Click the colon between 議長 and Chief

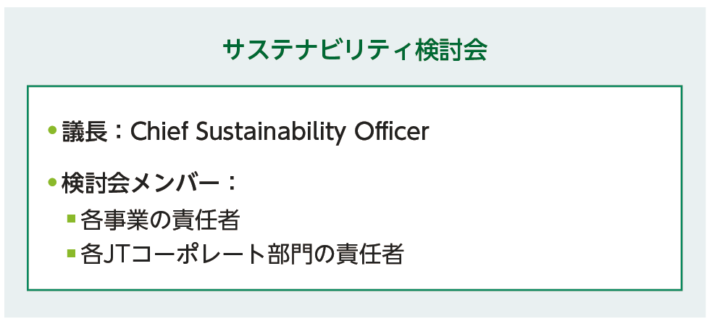120,132
